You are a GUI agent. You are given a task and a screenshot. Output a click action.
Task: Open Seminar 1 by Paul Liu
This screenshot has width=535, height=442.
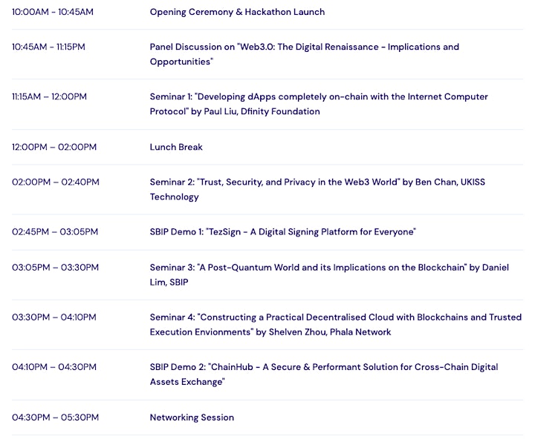tap(319, 104)
